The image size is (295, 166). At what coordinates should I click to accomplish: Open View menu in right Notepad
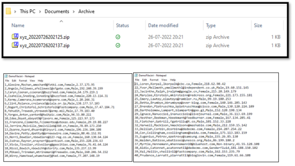coord(164,80)
